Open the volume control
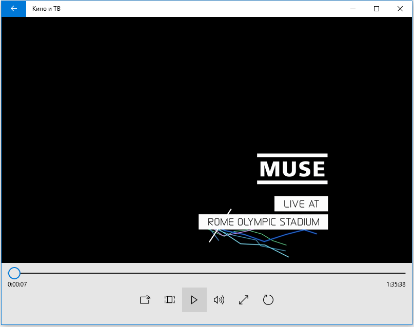 (x=219, y=300)
